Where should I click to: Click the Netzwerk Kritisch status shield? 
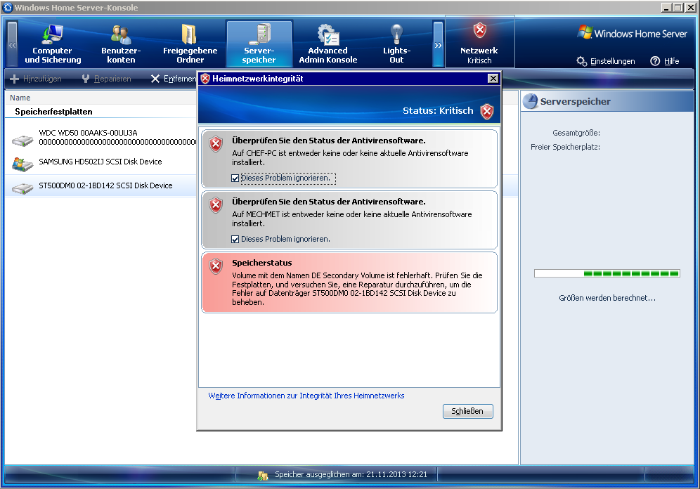point(480,31)
